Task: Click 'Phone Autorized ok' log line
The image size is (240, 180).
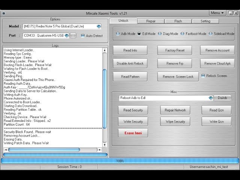Action: point(18,98)
